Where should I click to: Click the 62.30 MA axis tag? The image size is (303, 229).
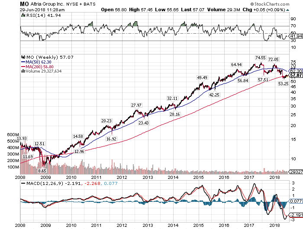click(296, 71)
